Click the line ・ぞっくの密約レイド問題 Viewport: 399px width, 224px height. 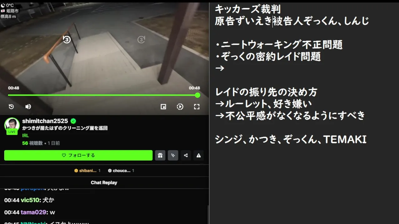(x=268, y=56)
